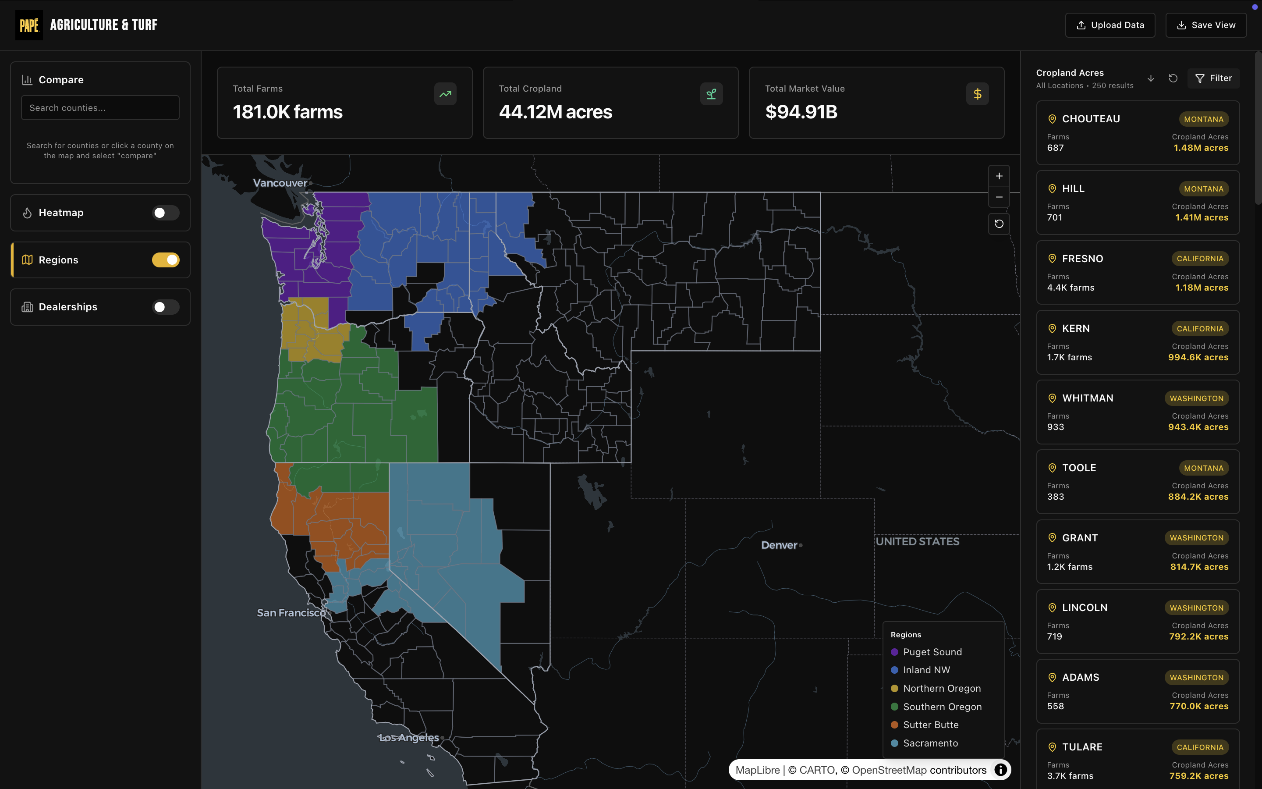Click Save View button
The height and width of the screenshot is (789, 1262).
click(x=1205, y=25)
